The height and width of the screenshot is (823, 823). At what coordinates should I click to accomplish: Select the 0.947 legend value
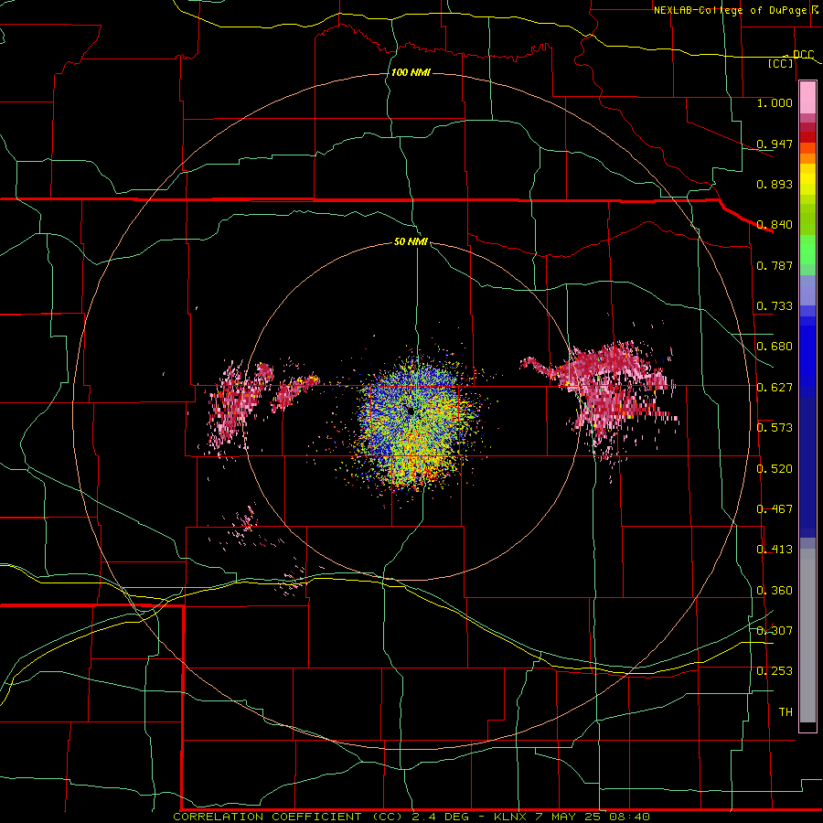tap(775, 144)
